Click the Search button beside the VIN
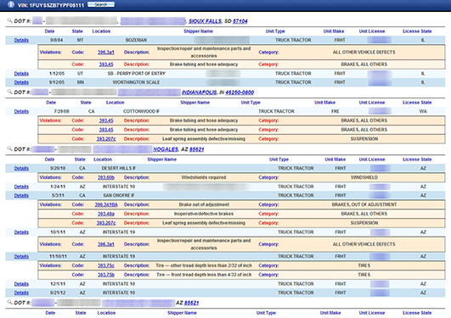 (101, 4)
